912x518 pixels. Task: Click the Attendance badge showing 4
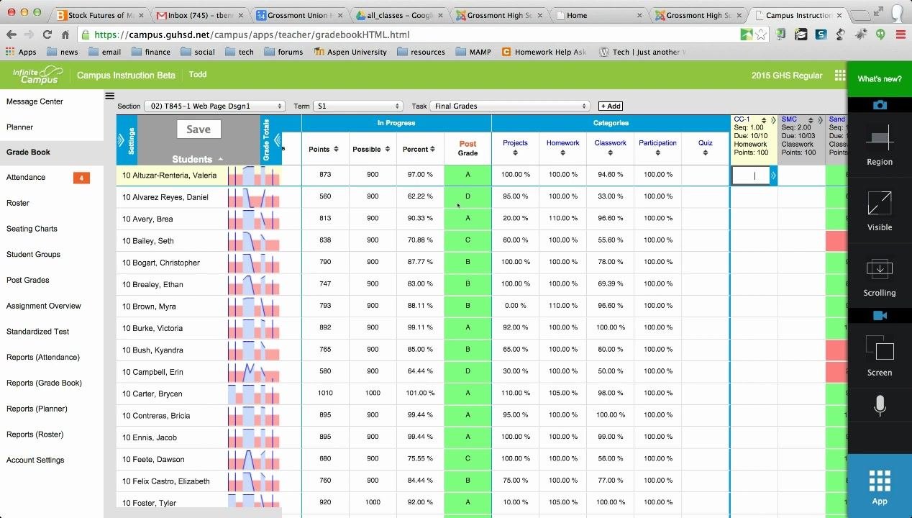[81, 178]
